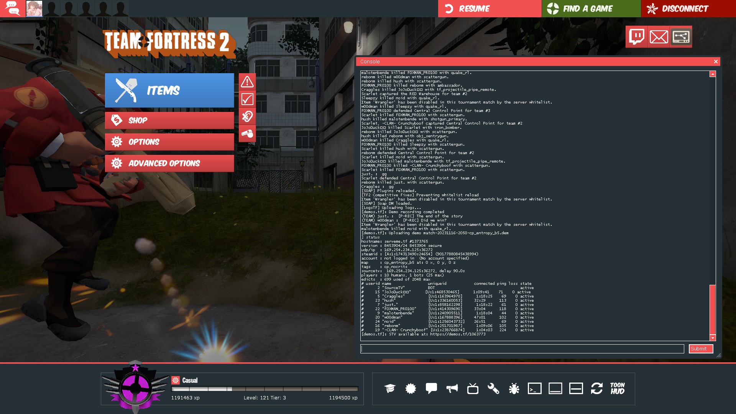Viewport: 736px width, 414px height.
Task: Click the rectangle with middle bar icon
Action: pos(576,388)
